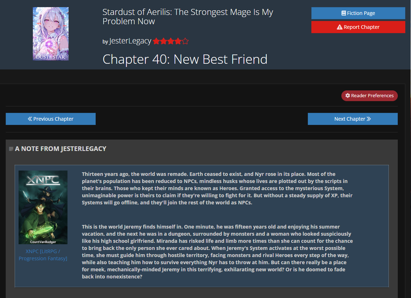Open author JesterLegacy's profile

pyautogui.click(x=130, y=41)
